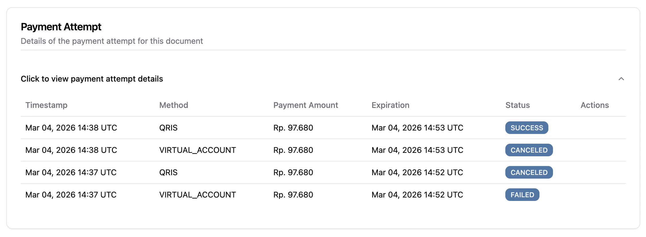
Task: Click the Payment Attempt heading
Action: pos(61,27)
